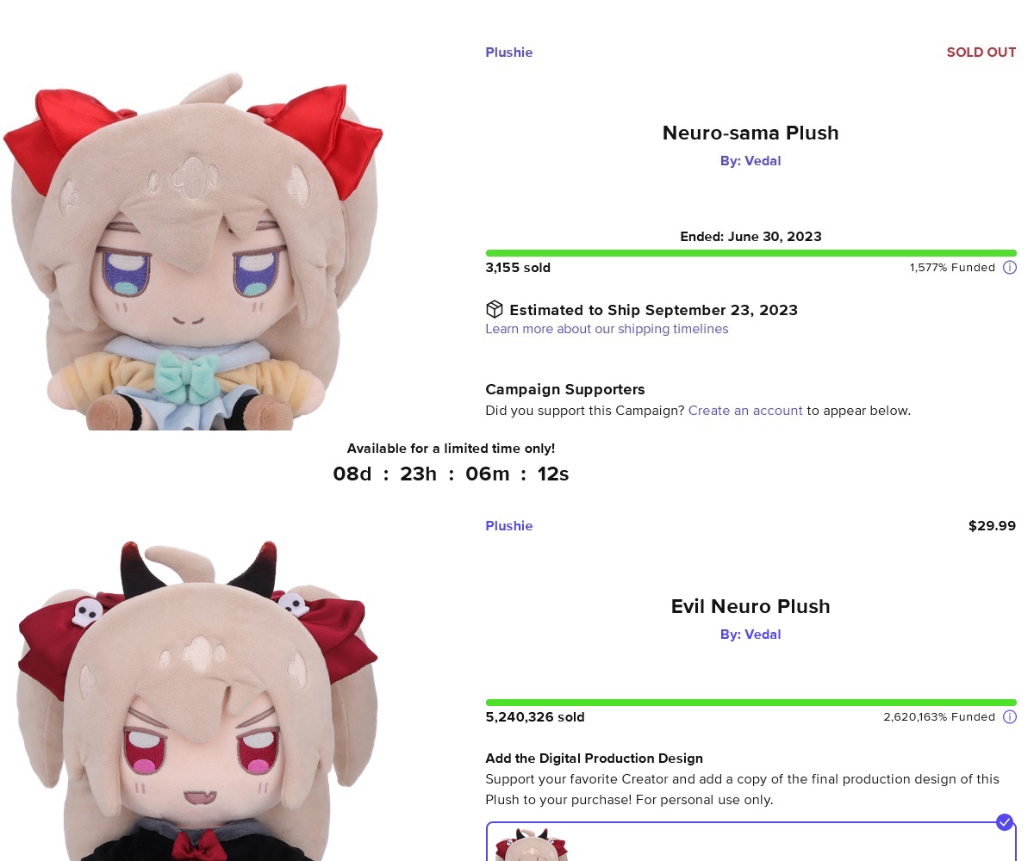This screenshot has height=861, width=1034.
Task: Click the top Plushie category link
Action: click(509, 53)
